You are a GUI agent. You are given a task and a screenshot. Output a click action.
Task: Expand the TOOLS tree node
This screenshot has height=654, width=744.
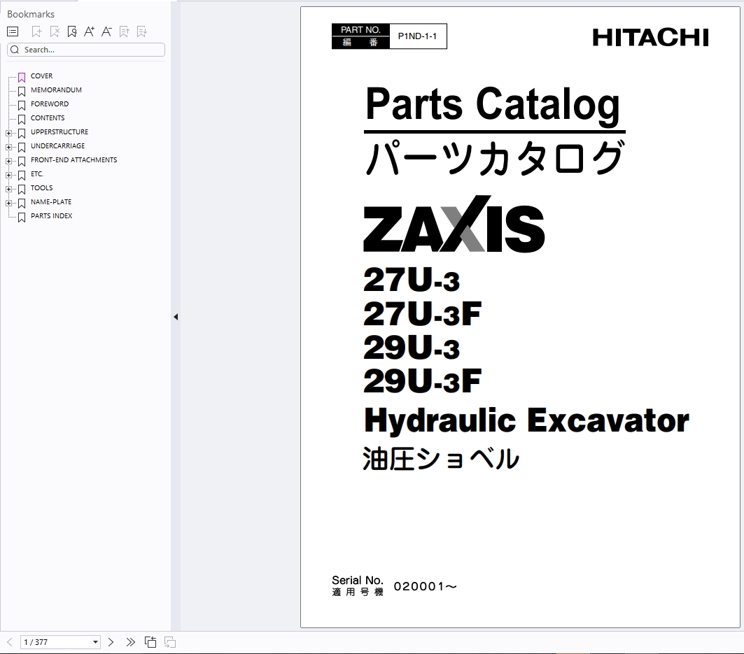8,190
